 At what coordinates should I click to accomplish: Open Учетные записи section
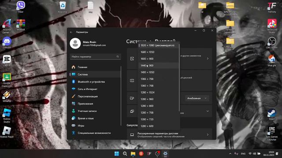tap(95, 111)
